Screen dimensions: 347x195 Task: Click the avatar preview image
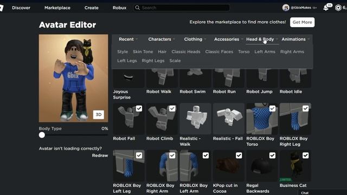pos(74,78)
